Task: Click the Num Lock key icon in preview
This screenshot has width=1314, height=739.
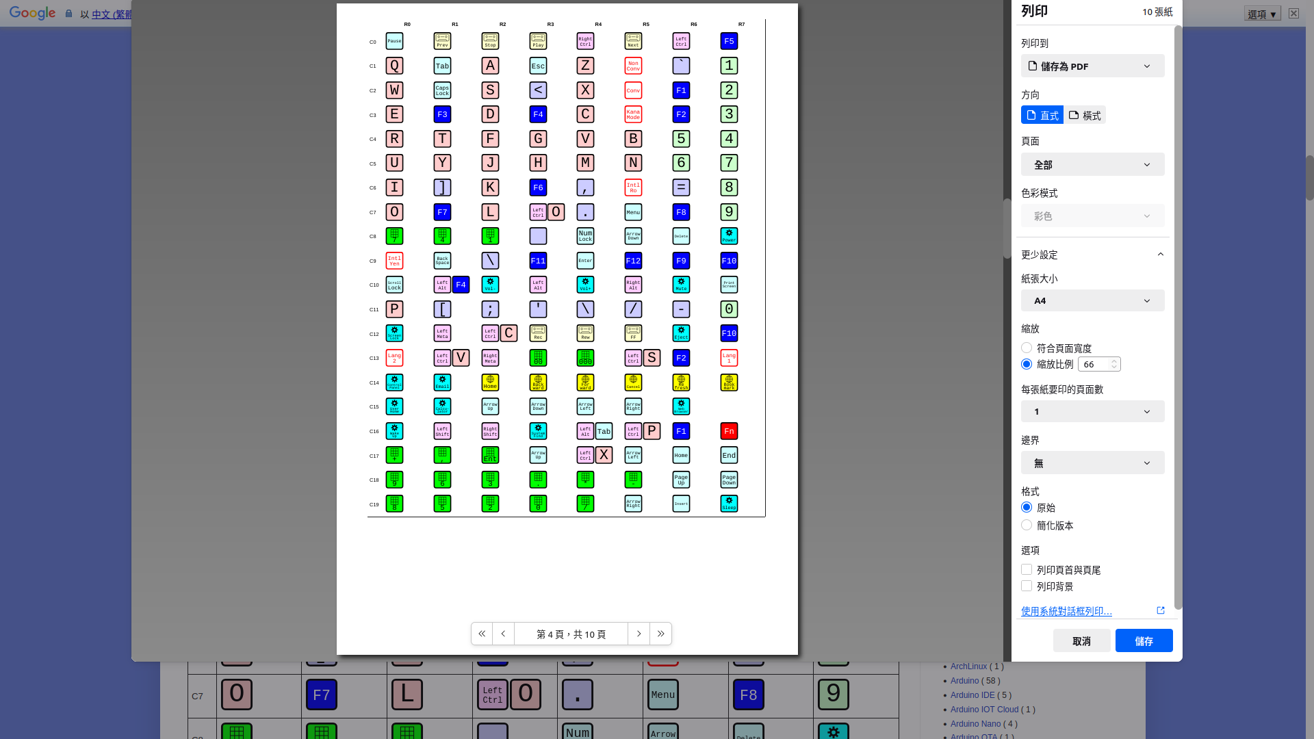Action: coord(585,236)
